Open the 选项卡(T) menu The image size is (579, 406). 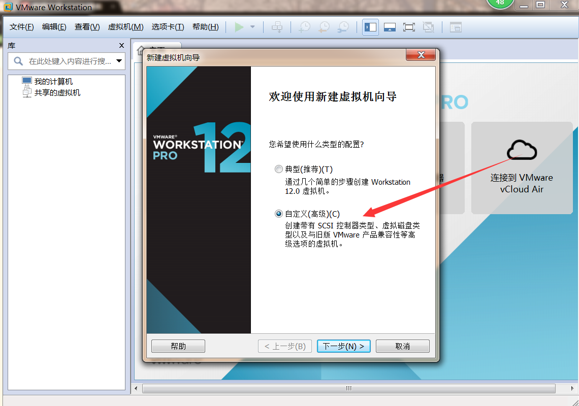coord(168,27)
